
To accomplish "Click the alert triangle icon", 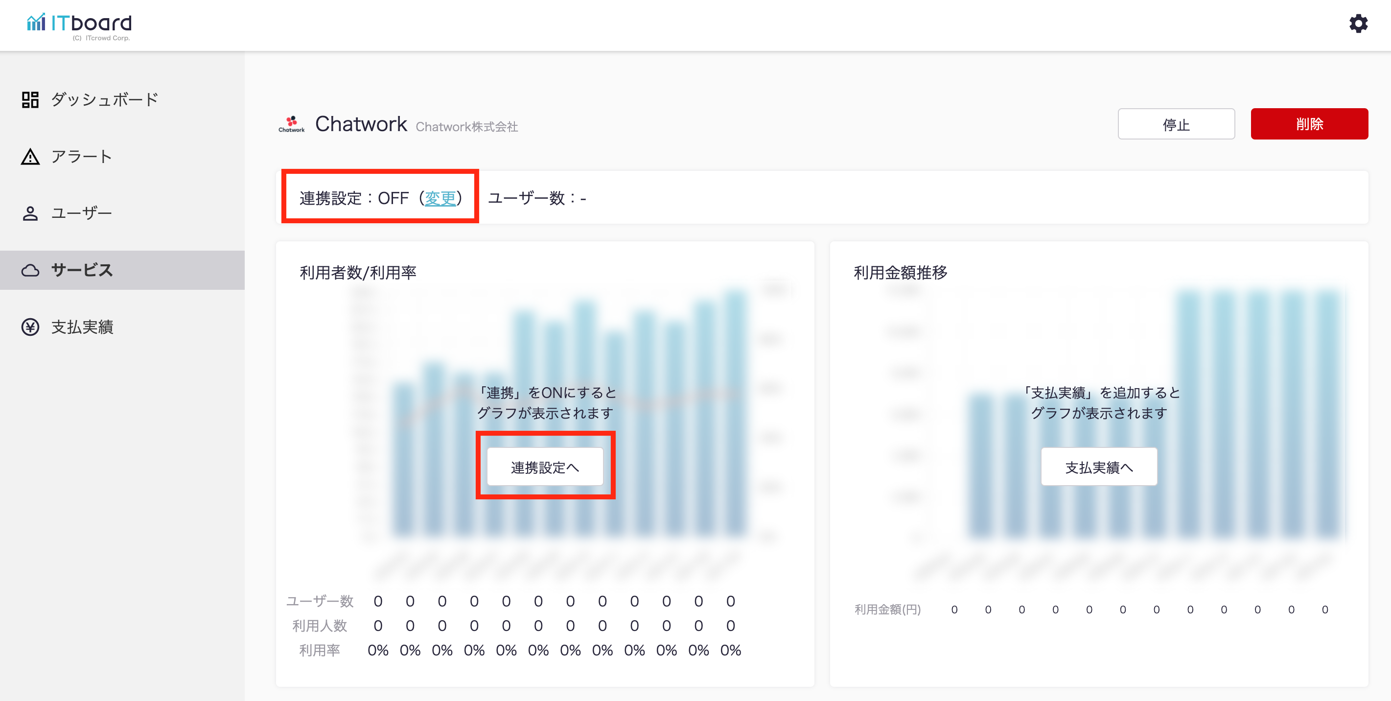I will (30, 157).
